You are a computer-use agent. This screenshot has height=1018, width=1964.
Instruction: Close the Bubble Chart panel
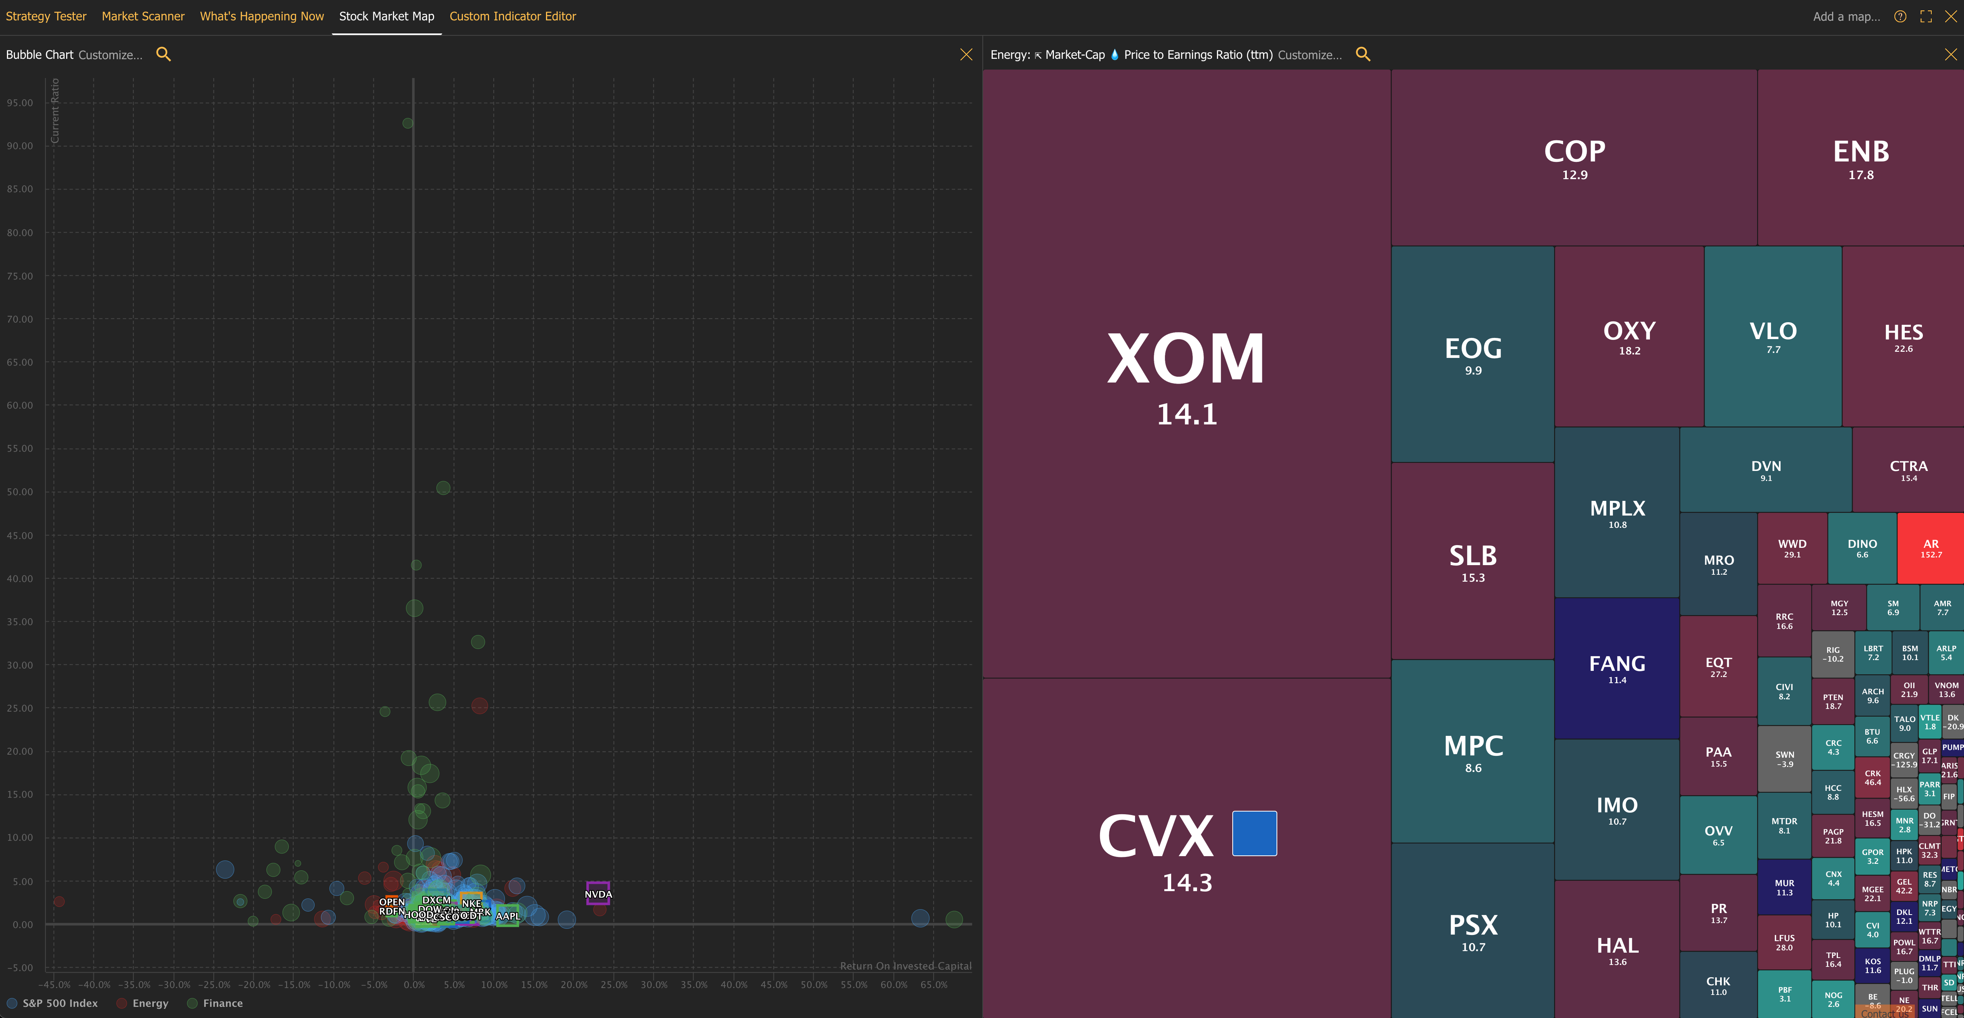point(966,54)
